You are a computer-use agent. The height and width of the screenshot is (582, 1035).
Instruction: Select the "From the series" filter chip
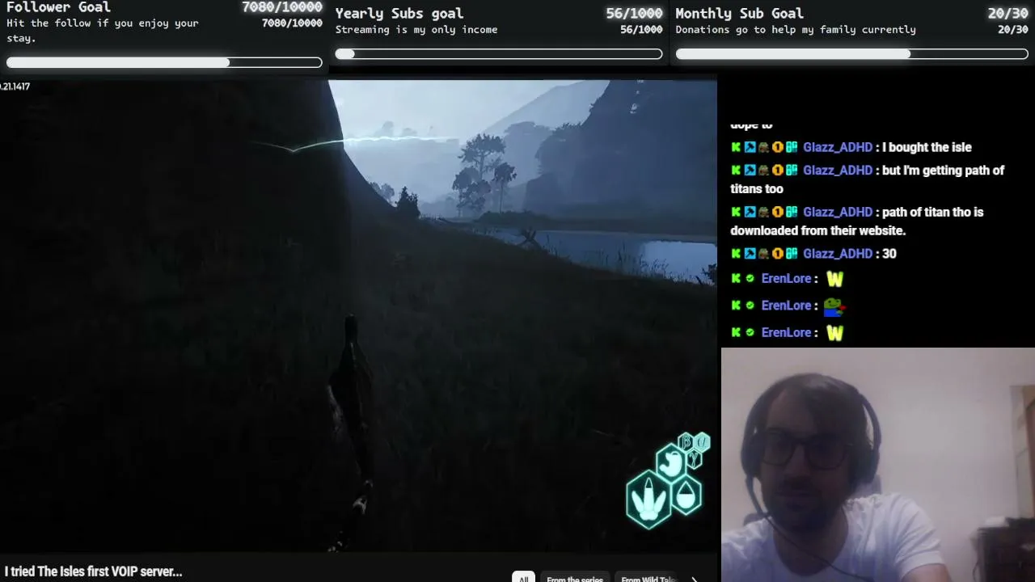(x=575, y=578)
